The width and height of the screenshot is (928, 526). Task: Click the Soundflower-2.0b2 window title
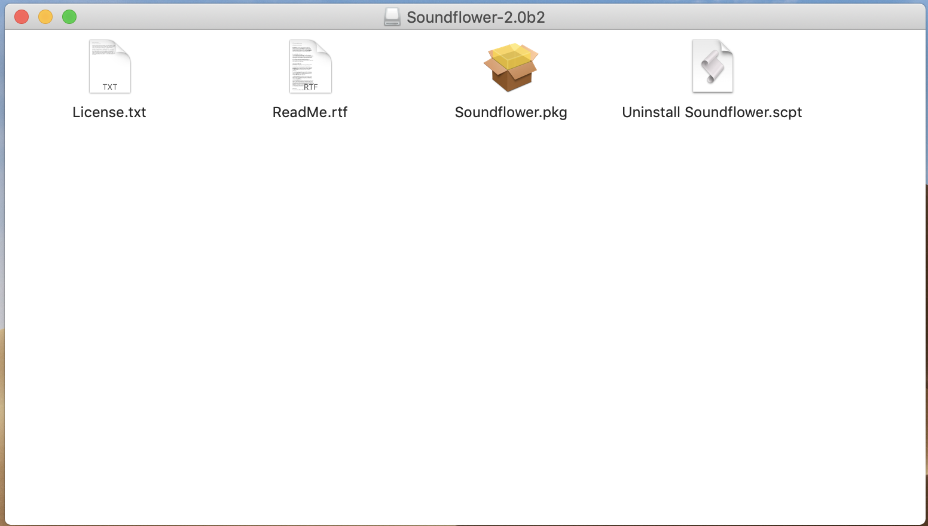pos(475,17)
